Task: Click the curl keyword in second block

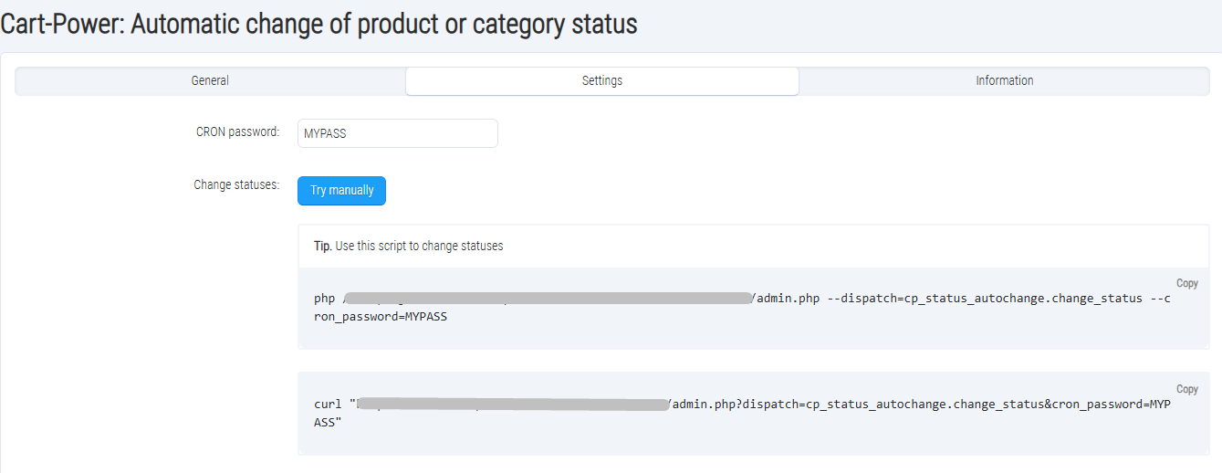Action: (328, 405)
